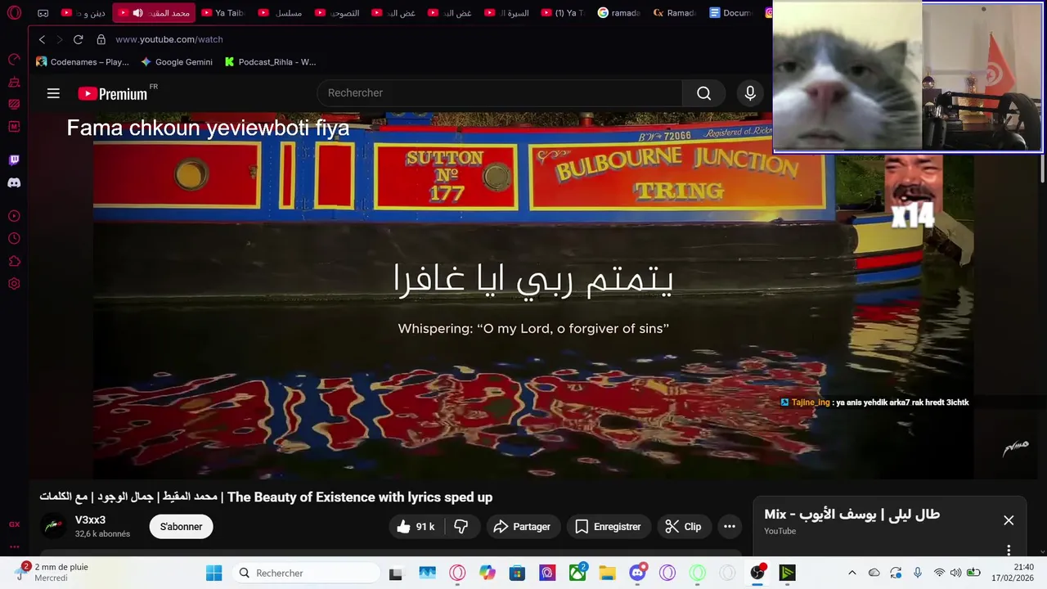Open GX Cleaner broom icon in sidebar
Viewport: 1047px width, 589px height.
14,82
